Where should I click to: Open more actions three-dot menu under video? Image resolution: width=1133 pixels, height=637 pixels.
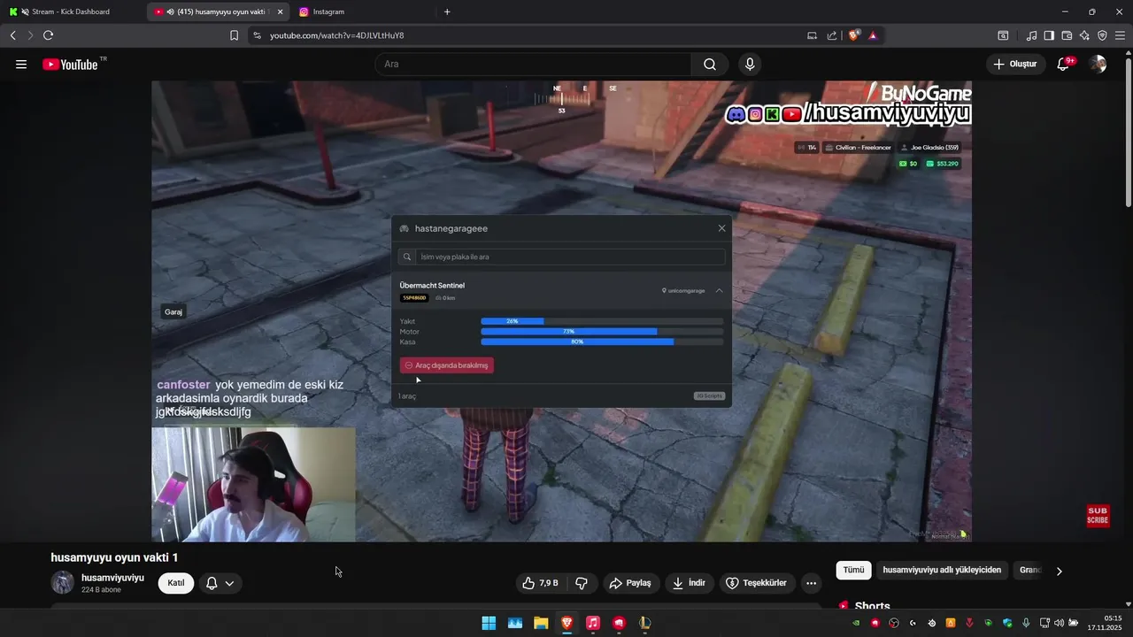pos(811,583)
